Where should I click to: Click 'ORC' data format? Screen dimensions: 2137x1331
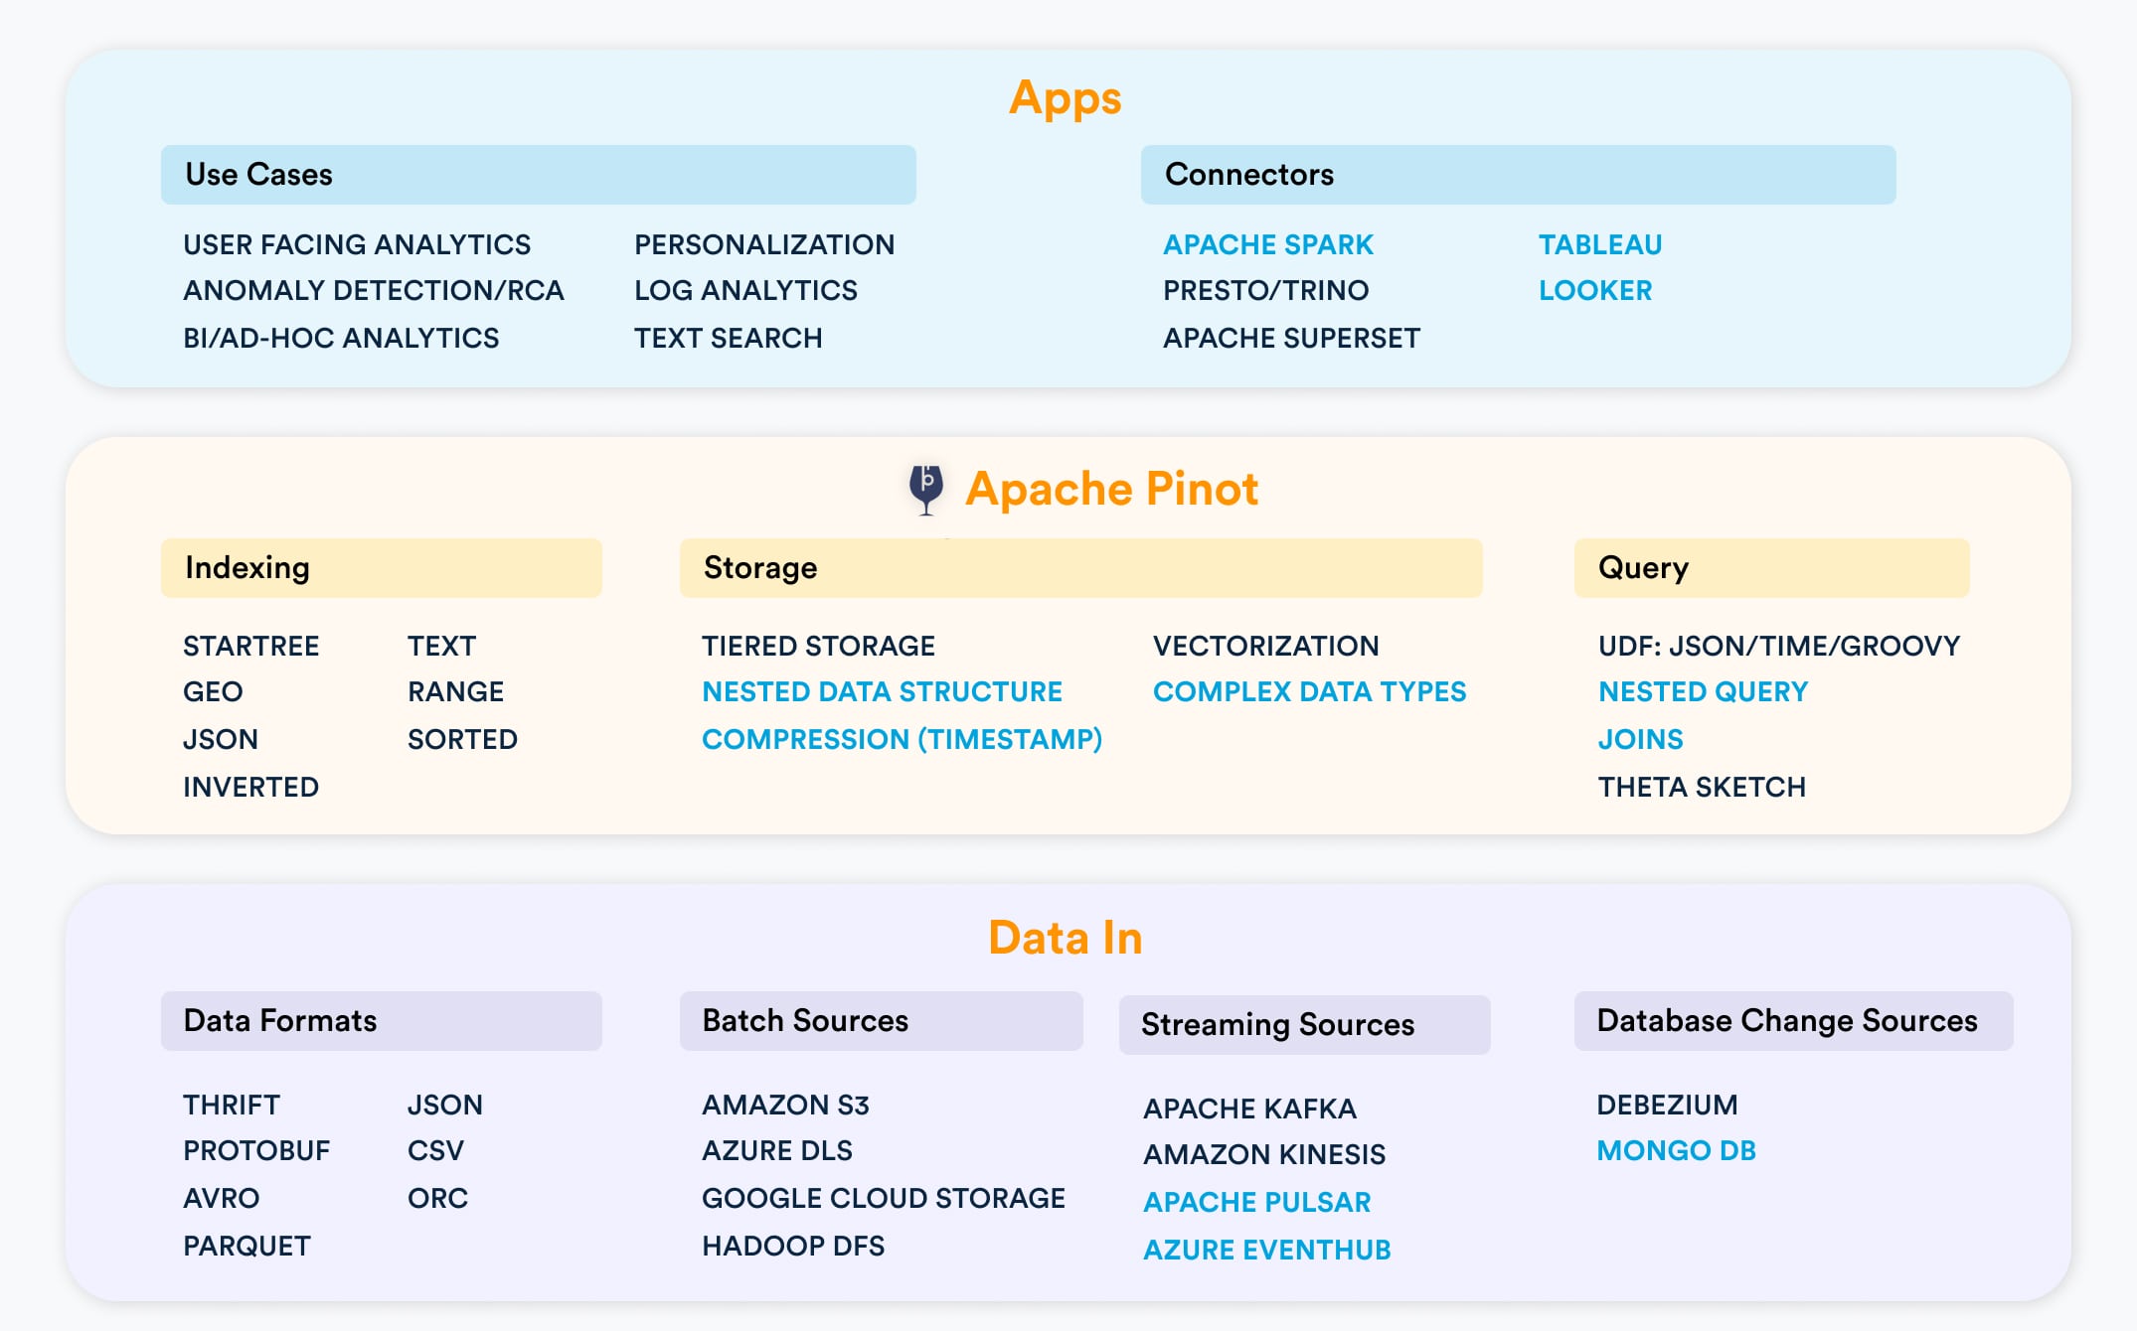point(437,1198)
